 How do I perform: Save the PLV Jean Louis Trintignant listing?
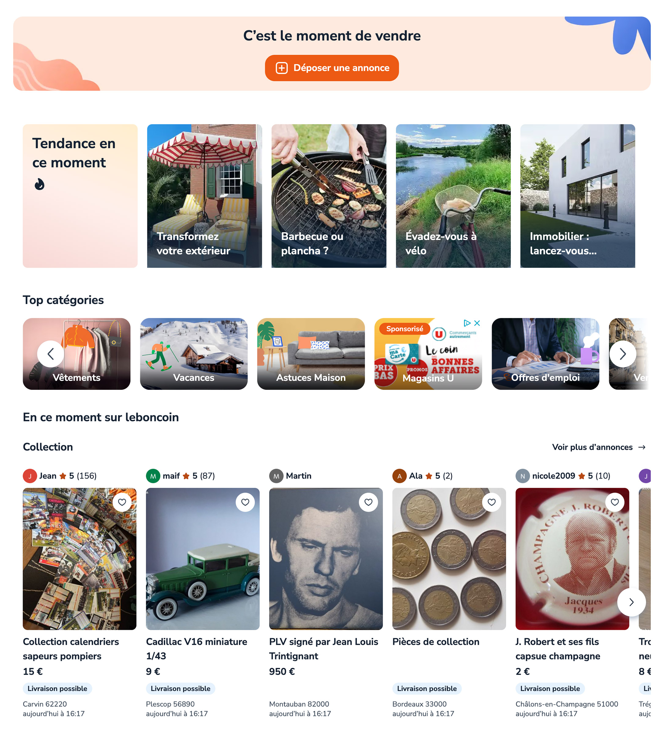(368, 502)
